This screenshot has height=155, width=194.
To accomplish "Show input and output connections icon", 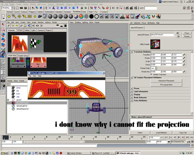I will point(37,26).
